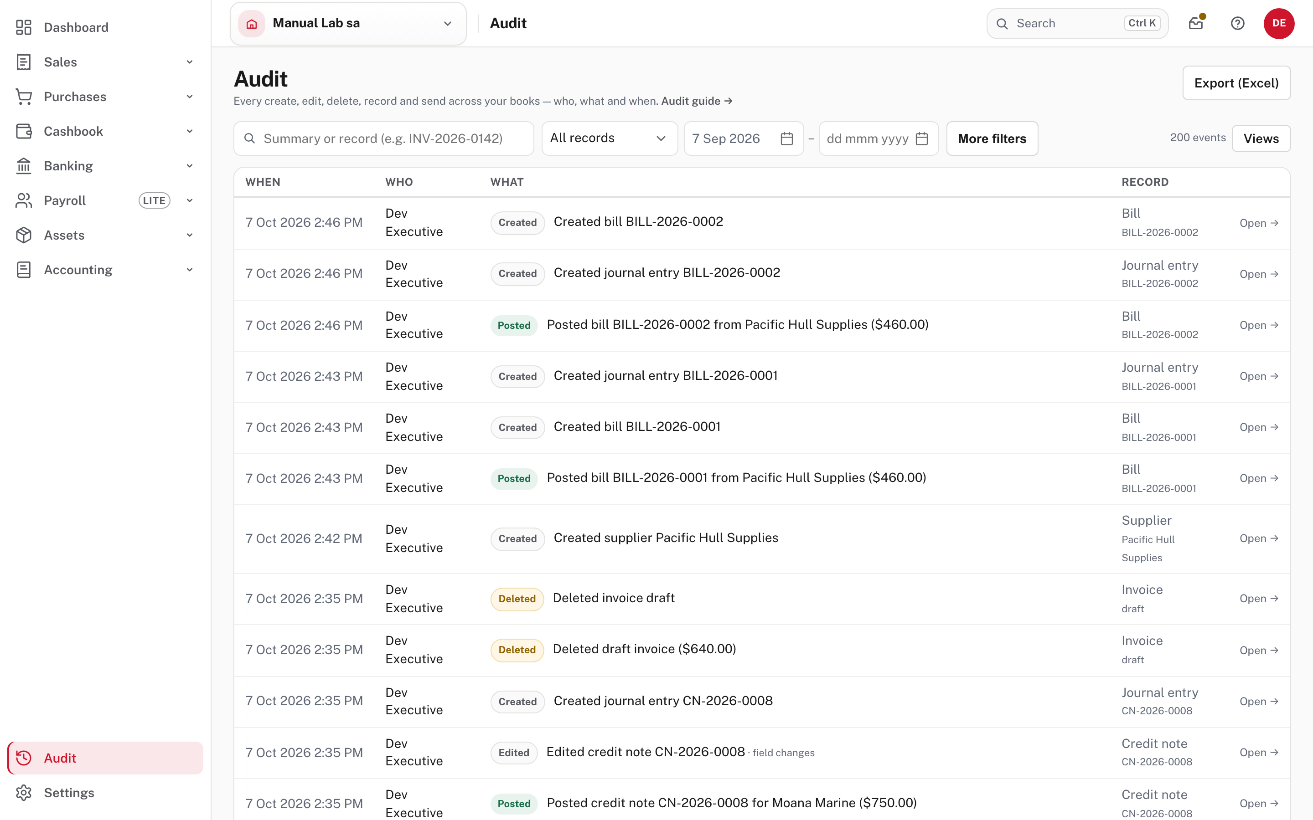Expand the Accounting menu chevron
Viewport: 1313px width, 820px height.
[x=190, y=270]
